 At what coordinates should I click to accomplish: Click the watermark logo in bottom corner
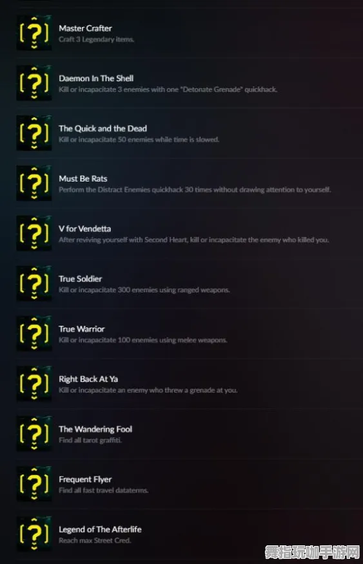(312, 552)
